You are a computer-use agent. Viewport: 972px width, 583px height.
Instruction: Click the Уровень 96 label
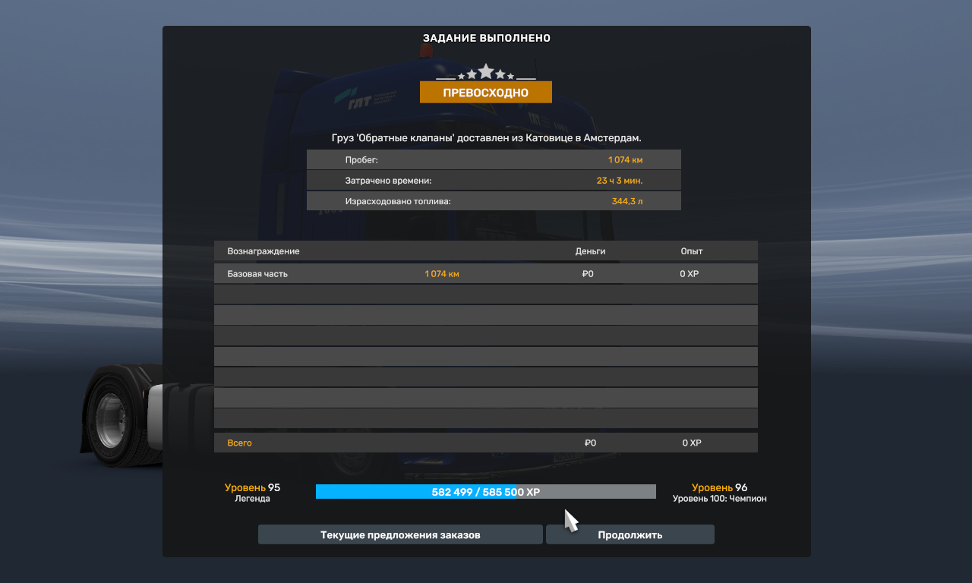click(x=719, y=487)
